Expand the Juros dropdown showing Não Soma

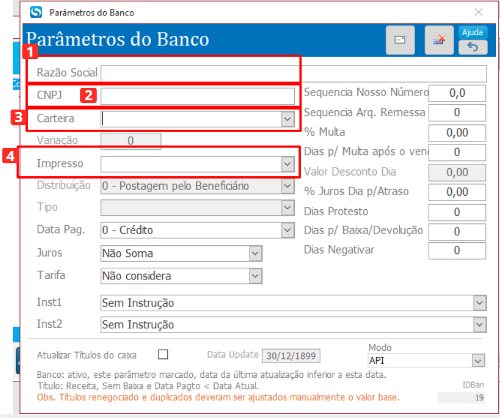point(255,254)
